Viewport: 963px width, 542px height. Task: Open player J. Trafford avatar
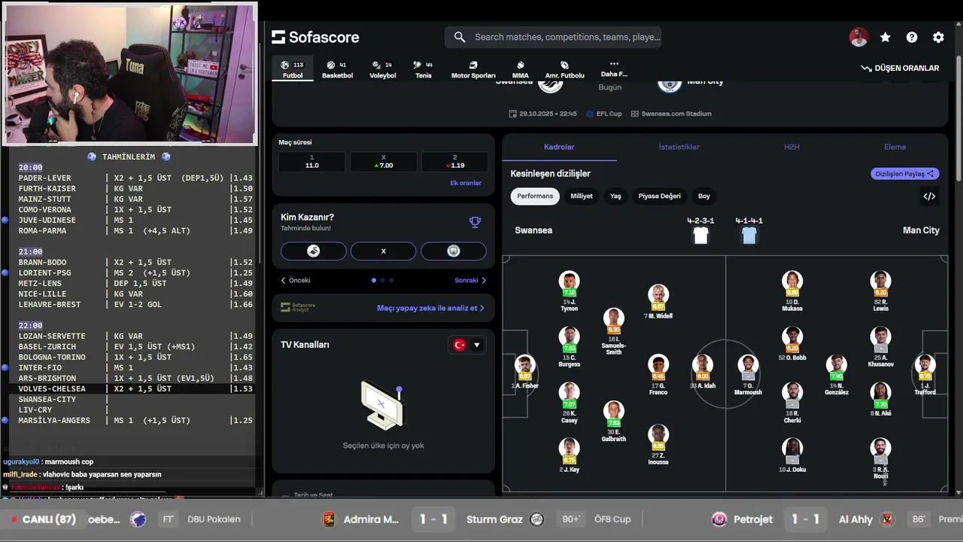coord(925,365)
